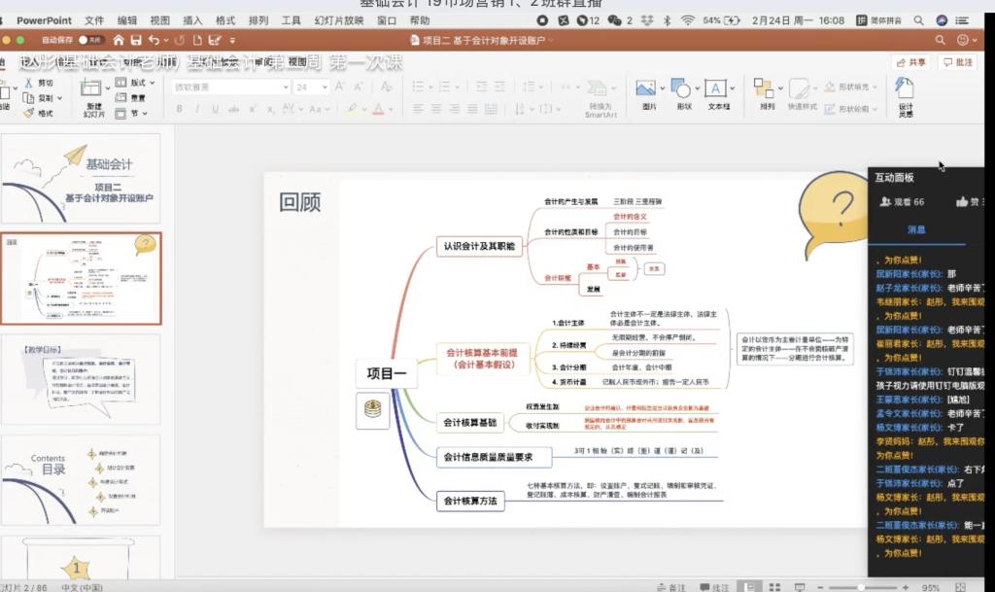
Task: Toggle the AutoSave switch
Action: (x=92, y=40)
